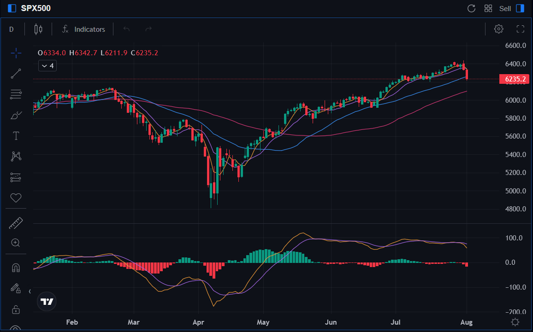This screenshot has width=533, height=332.
Task: Toggle chart theme with sun icon
Action: [x=515, y=322]
